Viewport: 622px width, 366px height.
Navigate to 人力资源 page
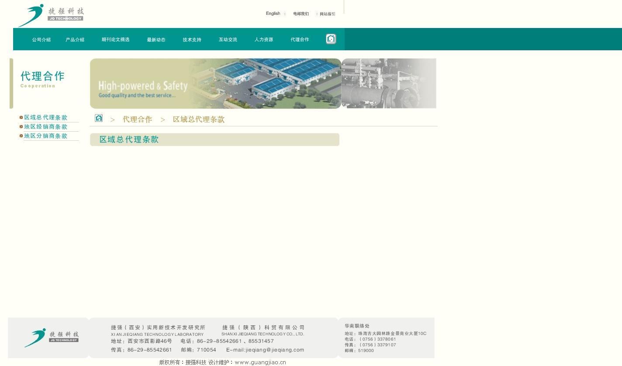pyautogui.click(x=263, y=40)
